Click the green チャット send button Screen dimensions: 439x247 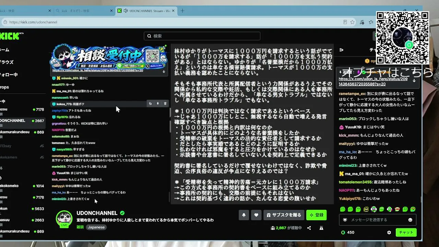406,232
